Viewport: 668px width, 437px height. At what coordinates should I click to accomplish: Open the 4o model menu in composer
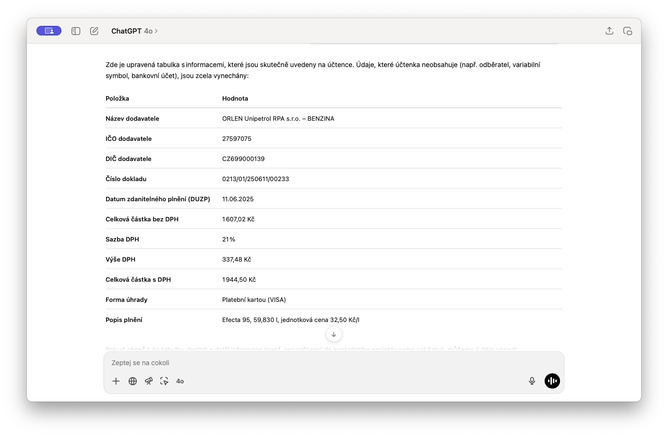(180, 381)
